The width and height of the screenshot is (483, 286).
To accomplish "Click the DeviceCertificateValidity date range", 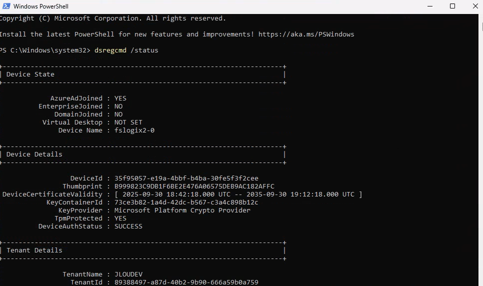I will pyautogui.click(x=238, y=194).
